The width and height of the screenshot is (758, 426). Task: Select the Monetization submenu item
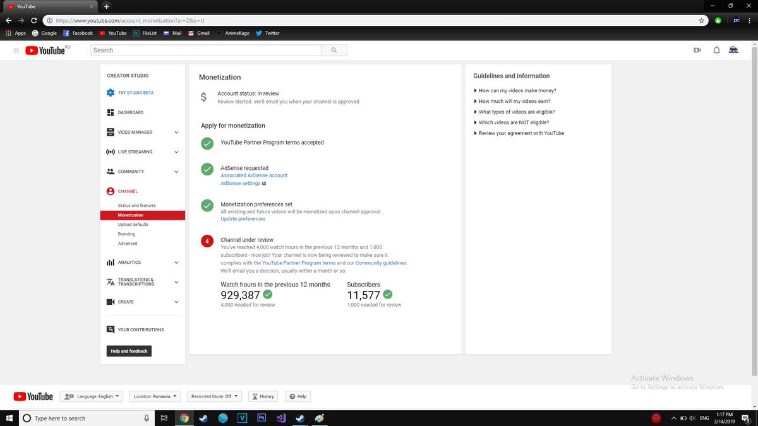click(142, 215)
